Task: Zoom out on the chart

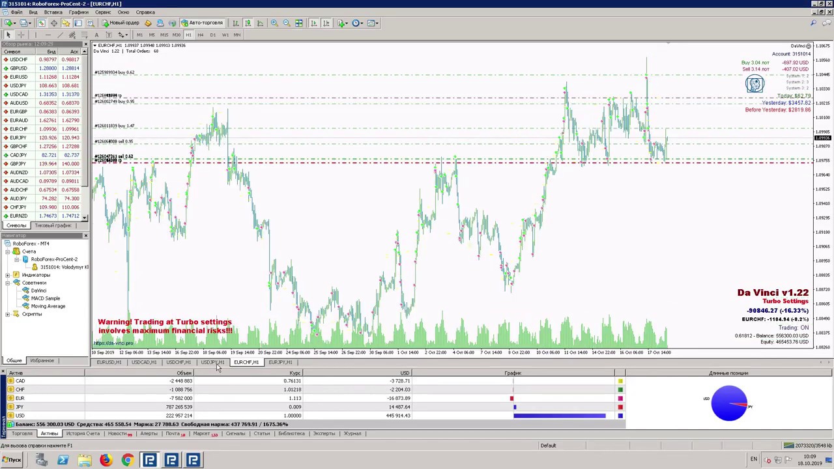Action: [x=287, y=23]
